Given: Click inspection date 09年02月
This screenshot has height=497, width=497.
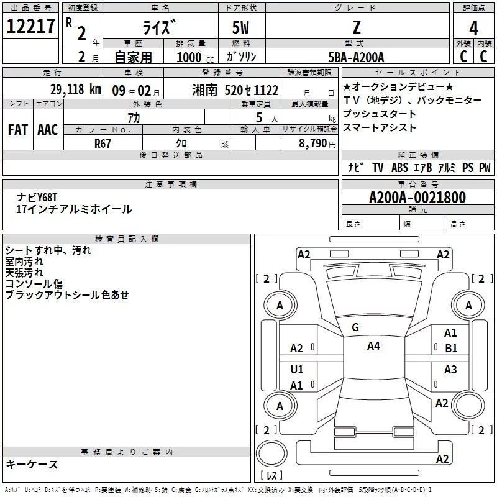Looking at the screenshot, I should (136, 91).
